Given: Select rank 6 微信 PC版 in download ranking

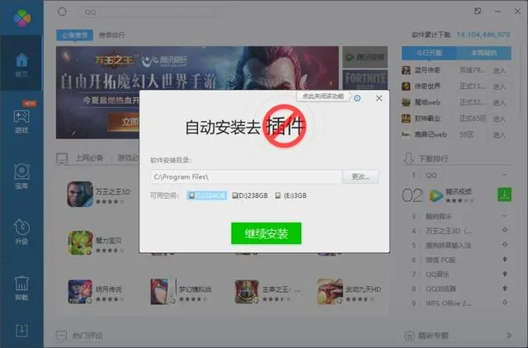Looking at the screenshot, I should tap(441, 260).
